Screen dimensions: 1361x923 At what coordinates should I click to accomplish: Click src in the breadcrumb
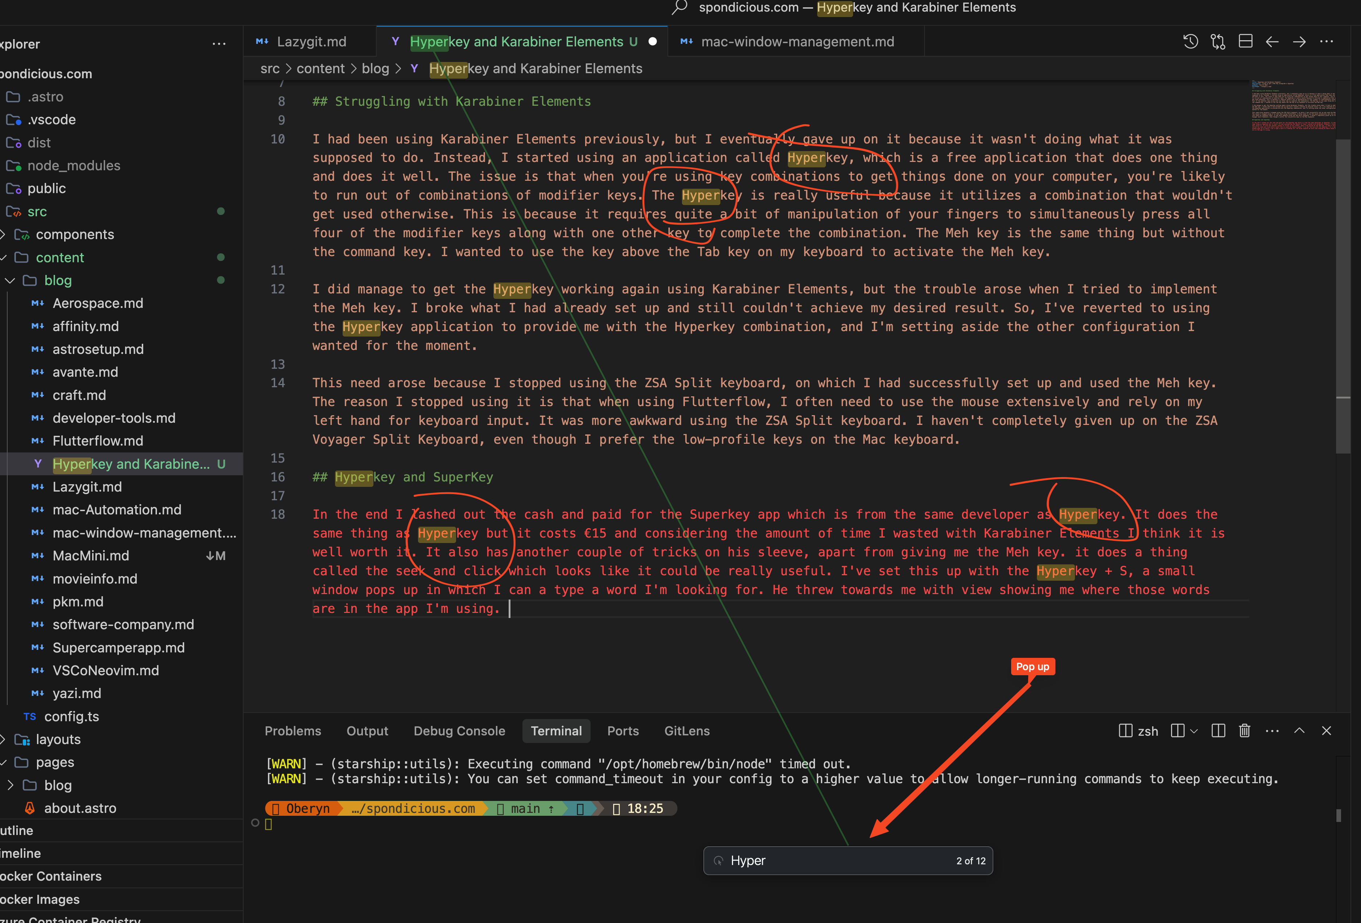(x=270, y=68)
